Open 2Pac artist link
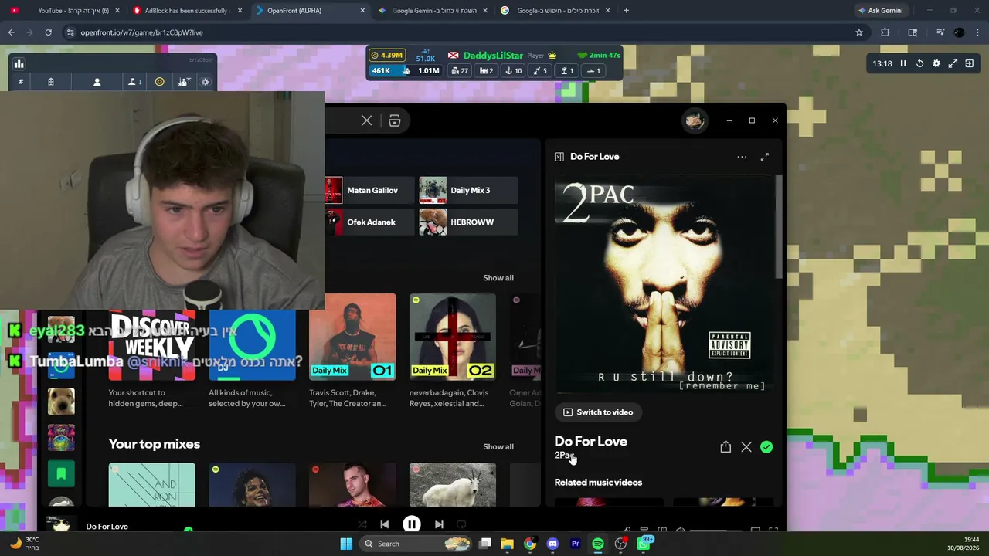This screenshot has width=989, height=556. [564, 456]
